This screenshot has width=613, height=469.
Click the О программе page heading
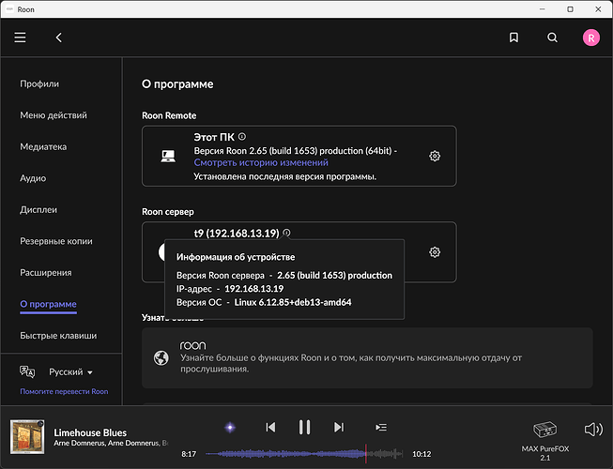(177, 84)
